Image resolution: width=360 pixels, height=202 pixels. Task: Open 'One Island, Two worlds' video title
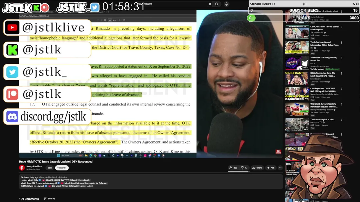click(x=324, y=105)
